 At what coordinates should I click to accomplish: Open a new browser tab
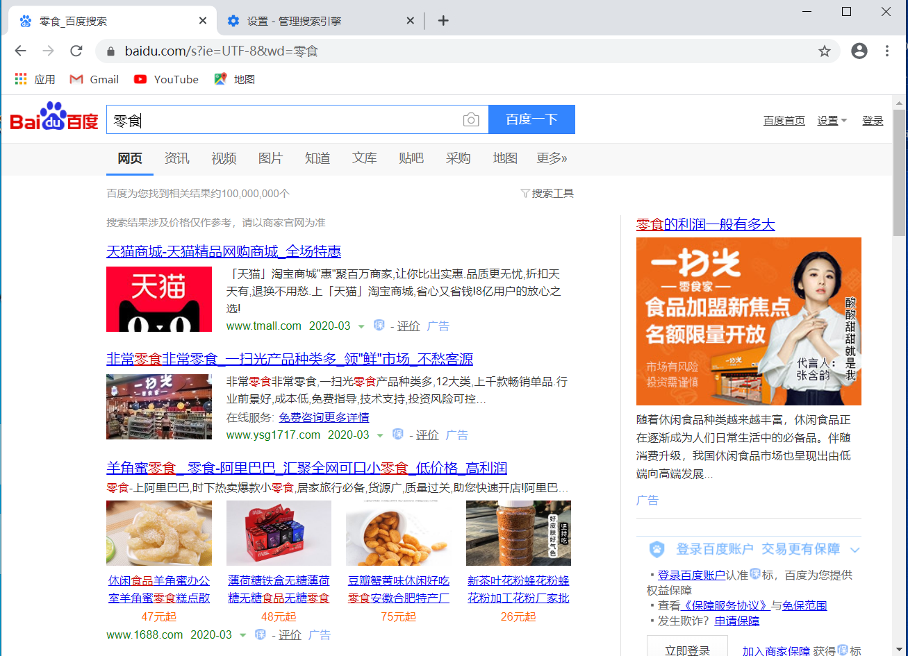[x=443, y=21]
